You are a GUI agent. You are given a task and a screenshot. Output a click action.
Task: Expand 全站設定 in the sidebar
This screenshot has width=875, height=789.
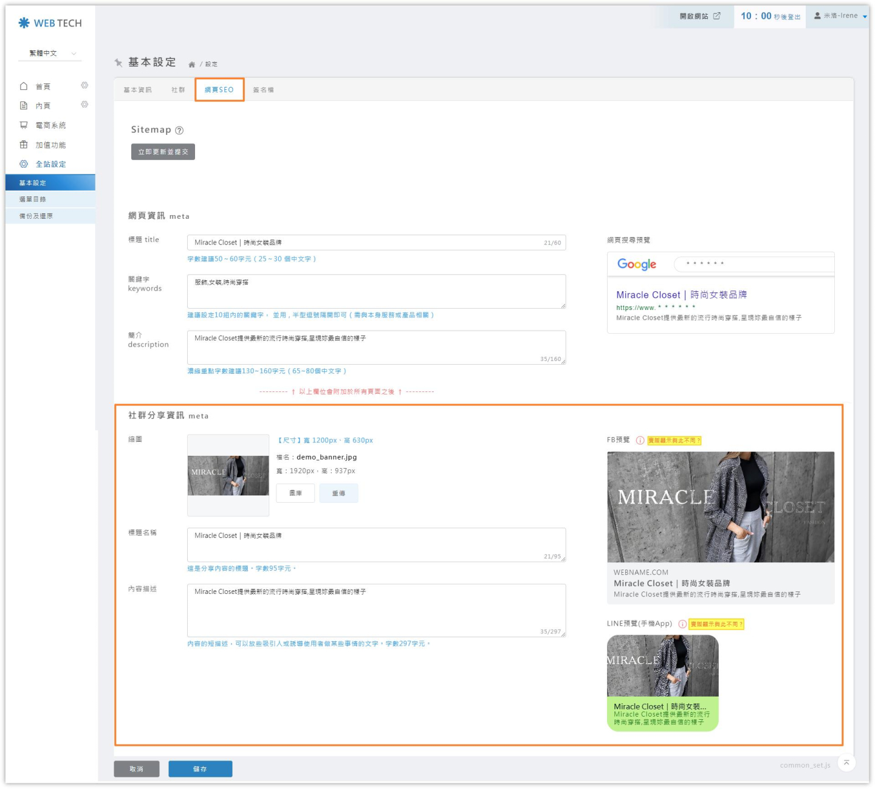tap(50, 164)
